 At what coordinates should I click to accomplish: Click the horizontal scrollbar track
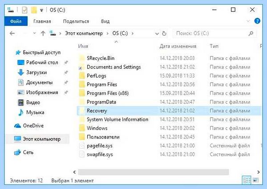coord(154,172)
